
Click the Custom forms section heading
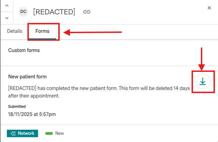[x=24, y=50]
